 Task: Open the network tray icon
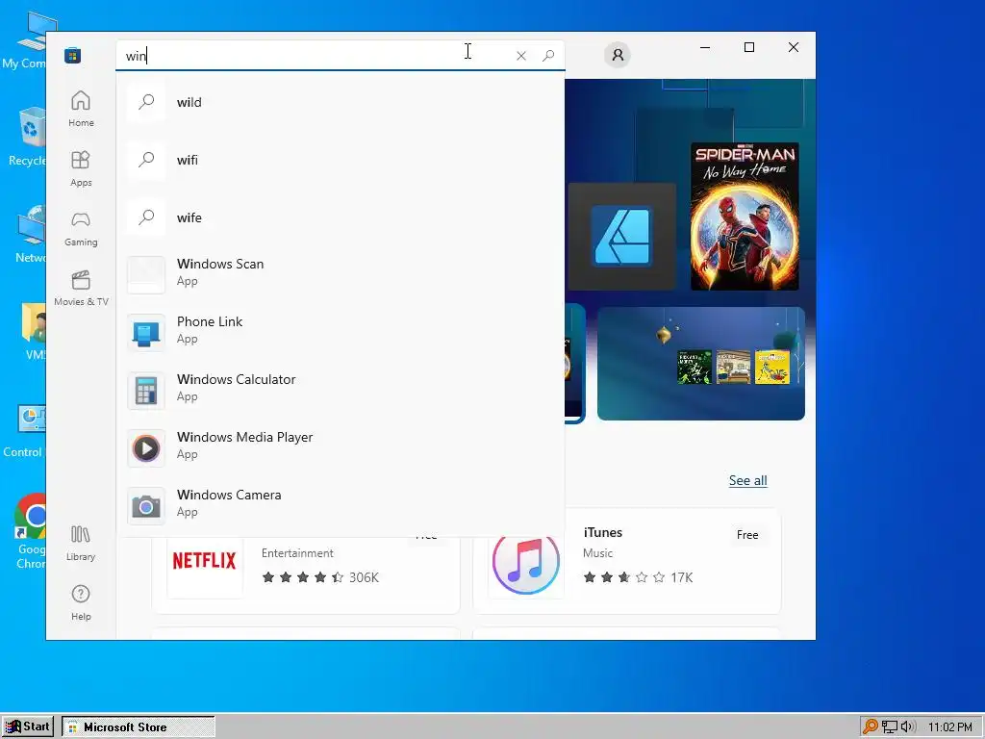tap(890, 727)
